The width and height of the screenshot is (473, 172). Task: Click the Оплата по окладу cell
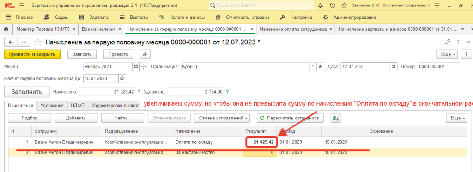(x=207, y=142)
